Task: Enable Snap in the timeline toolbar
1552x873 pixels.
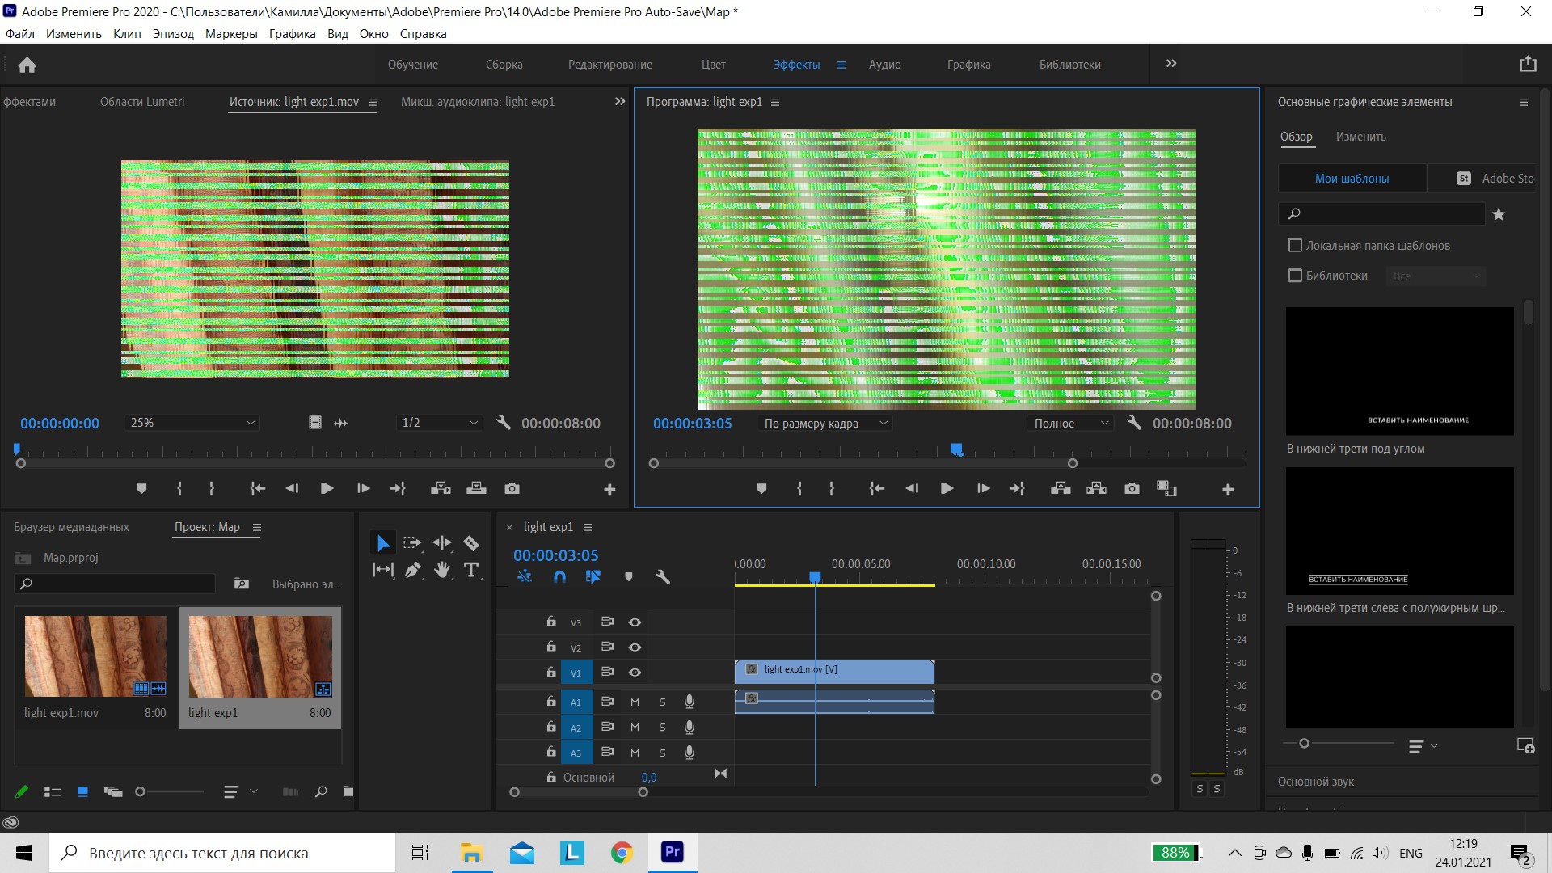Action: tap(559, 576)
